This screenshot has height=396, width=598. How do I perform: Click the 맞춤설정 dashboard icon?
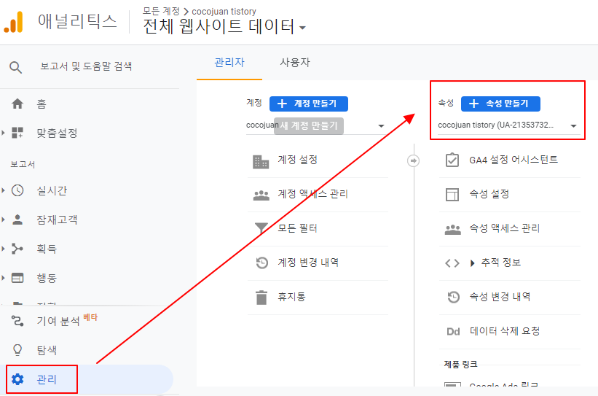17,133
